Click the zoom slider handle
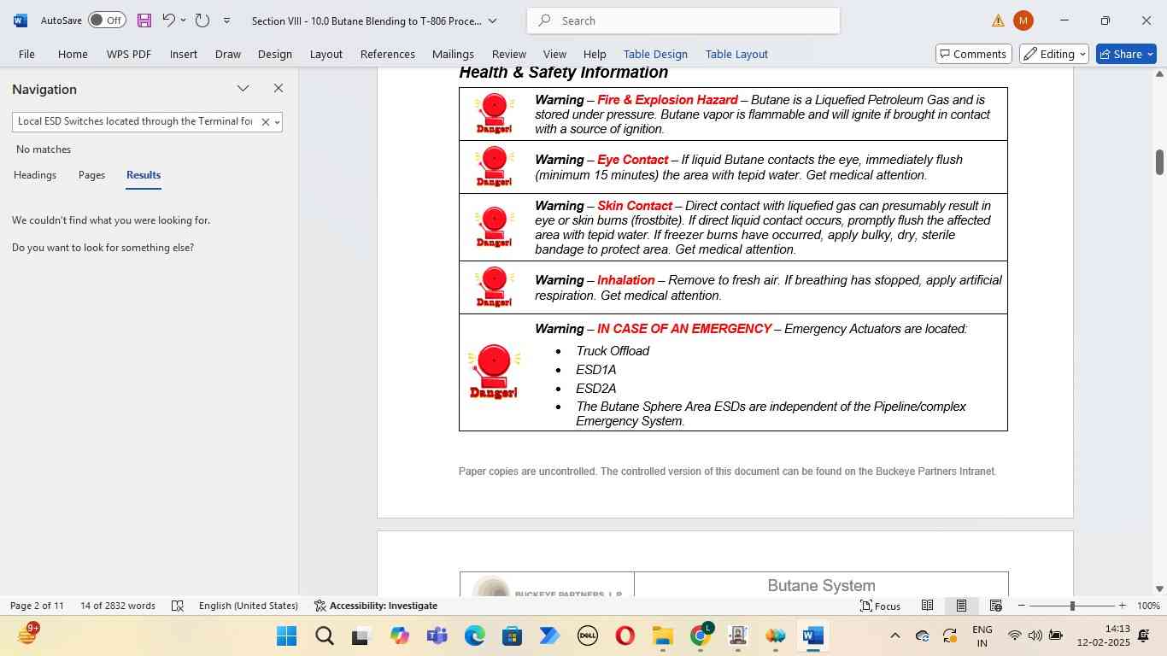 (1072, 606)
